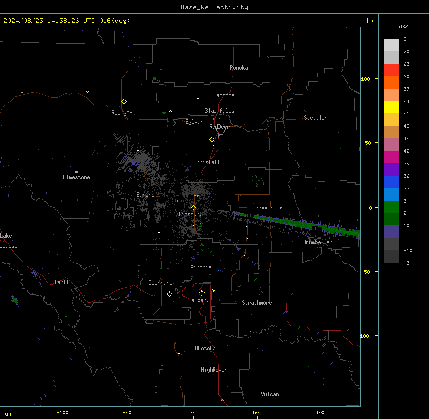Click the asterisk marker east of Innisfail
429x419 pixels.
point(250,151)
